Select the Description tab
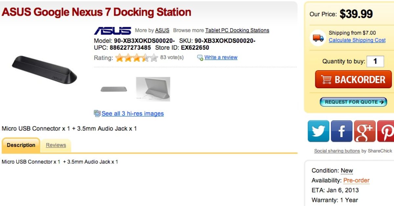Viewport: 394px width, 206px height. 21,145
